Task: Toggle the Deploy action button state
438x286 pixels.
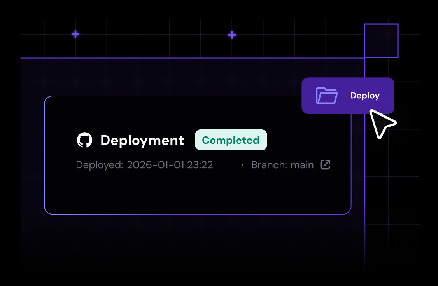Action: tap(348, 95)
